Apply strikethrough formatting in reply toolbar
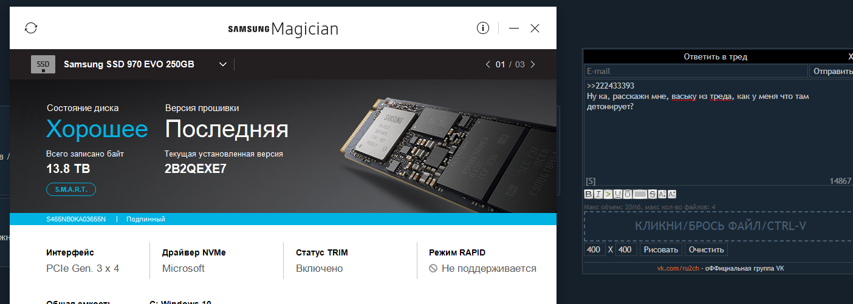This screenshot has width=853, height=304. [x=653, y=194]
